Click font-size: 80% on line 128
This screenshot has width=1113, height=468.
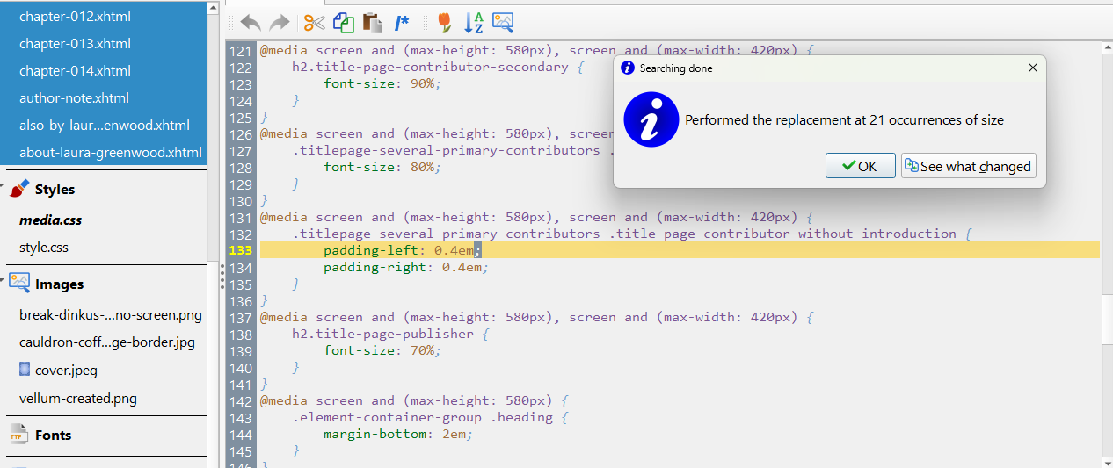[x=382, y=167]
